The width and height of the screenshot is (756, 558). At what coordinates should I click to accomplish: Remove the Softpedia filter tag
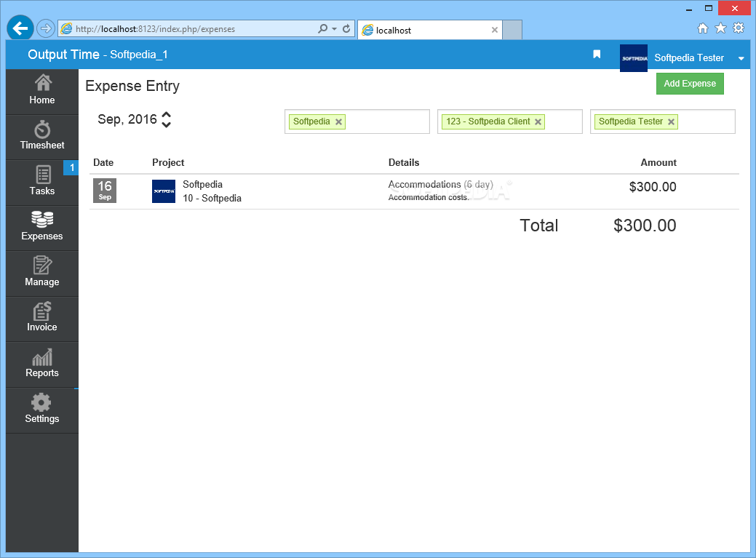click(x=338, y=122)
